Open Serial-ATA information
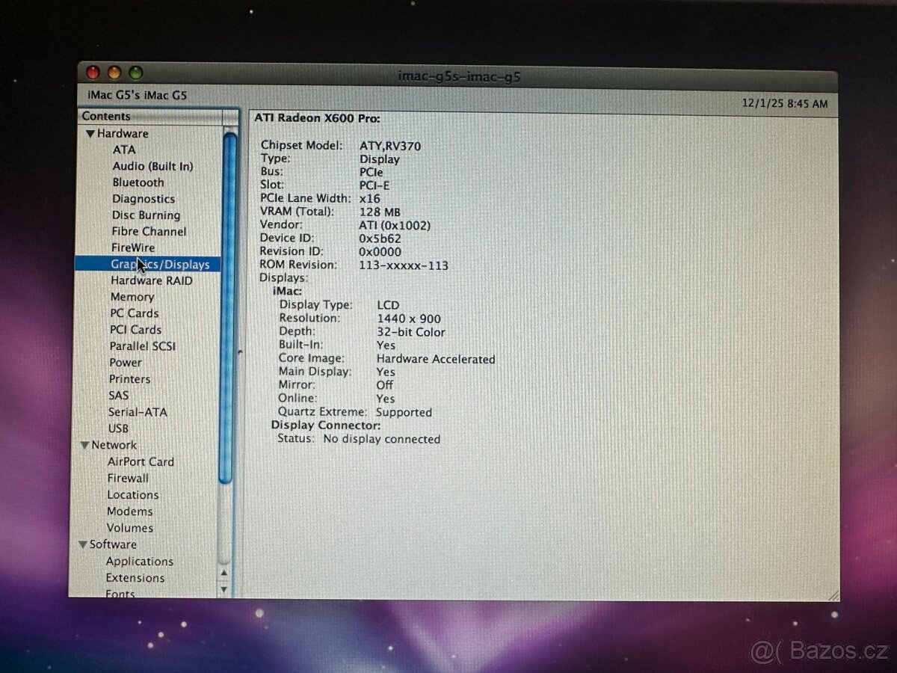897x673 pixels. (x=138, y=412)
